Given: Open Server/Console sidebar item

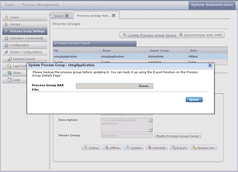Looking at the screenshot, I should pos(25,59).
